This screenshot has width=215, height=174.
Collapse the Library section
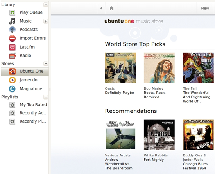click(46, 5)
